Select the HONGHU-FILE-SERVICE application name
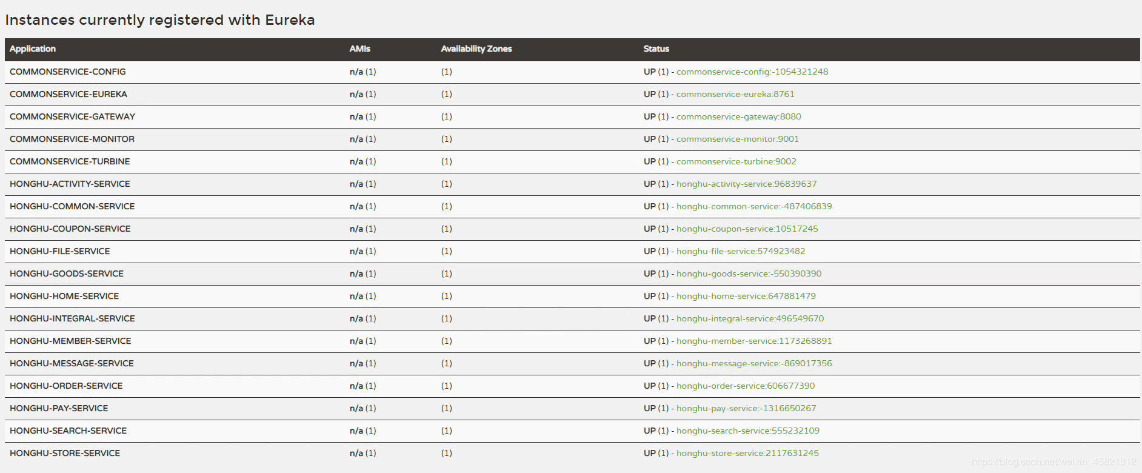Viewport: 1142px width, 473px height. (60, 251)
